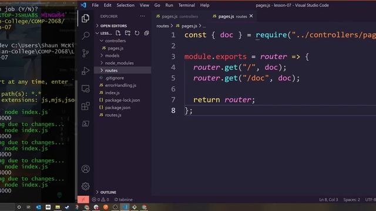Open the Search view in activity bar
The image size is (376, 211).
(x=85, y=35)
